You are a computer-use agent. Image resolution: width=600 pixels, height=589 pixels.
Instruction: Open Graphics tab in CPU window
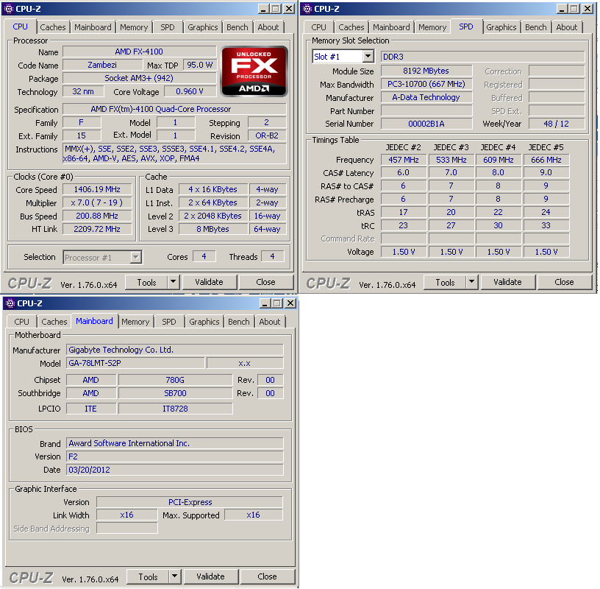click(x=202, y=27)
